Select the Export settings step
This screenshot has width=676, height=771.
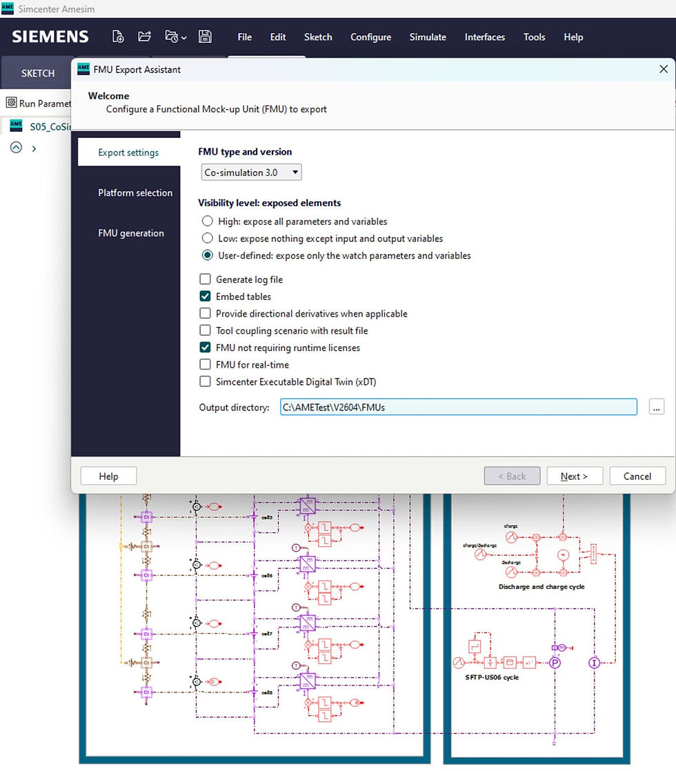(129, 152)
